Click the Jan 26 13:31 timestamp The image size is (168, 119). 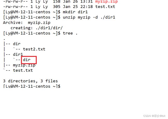click(78, 2)
